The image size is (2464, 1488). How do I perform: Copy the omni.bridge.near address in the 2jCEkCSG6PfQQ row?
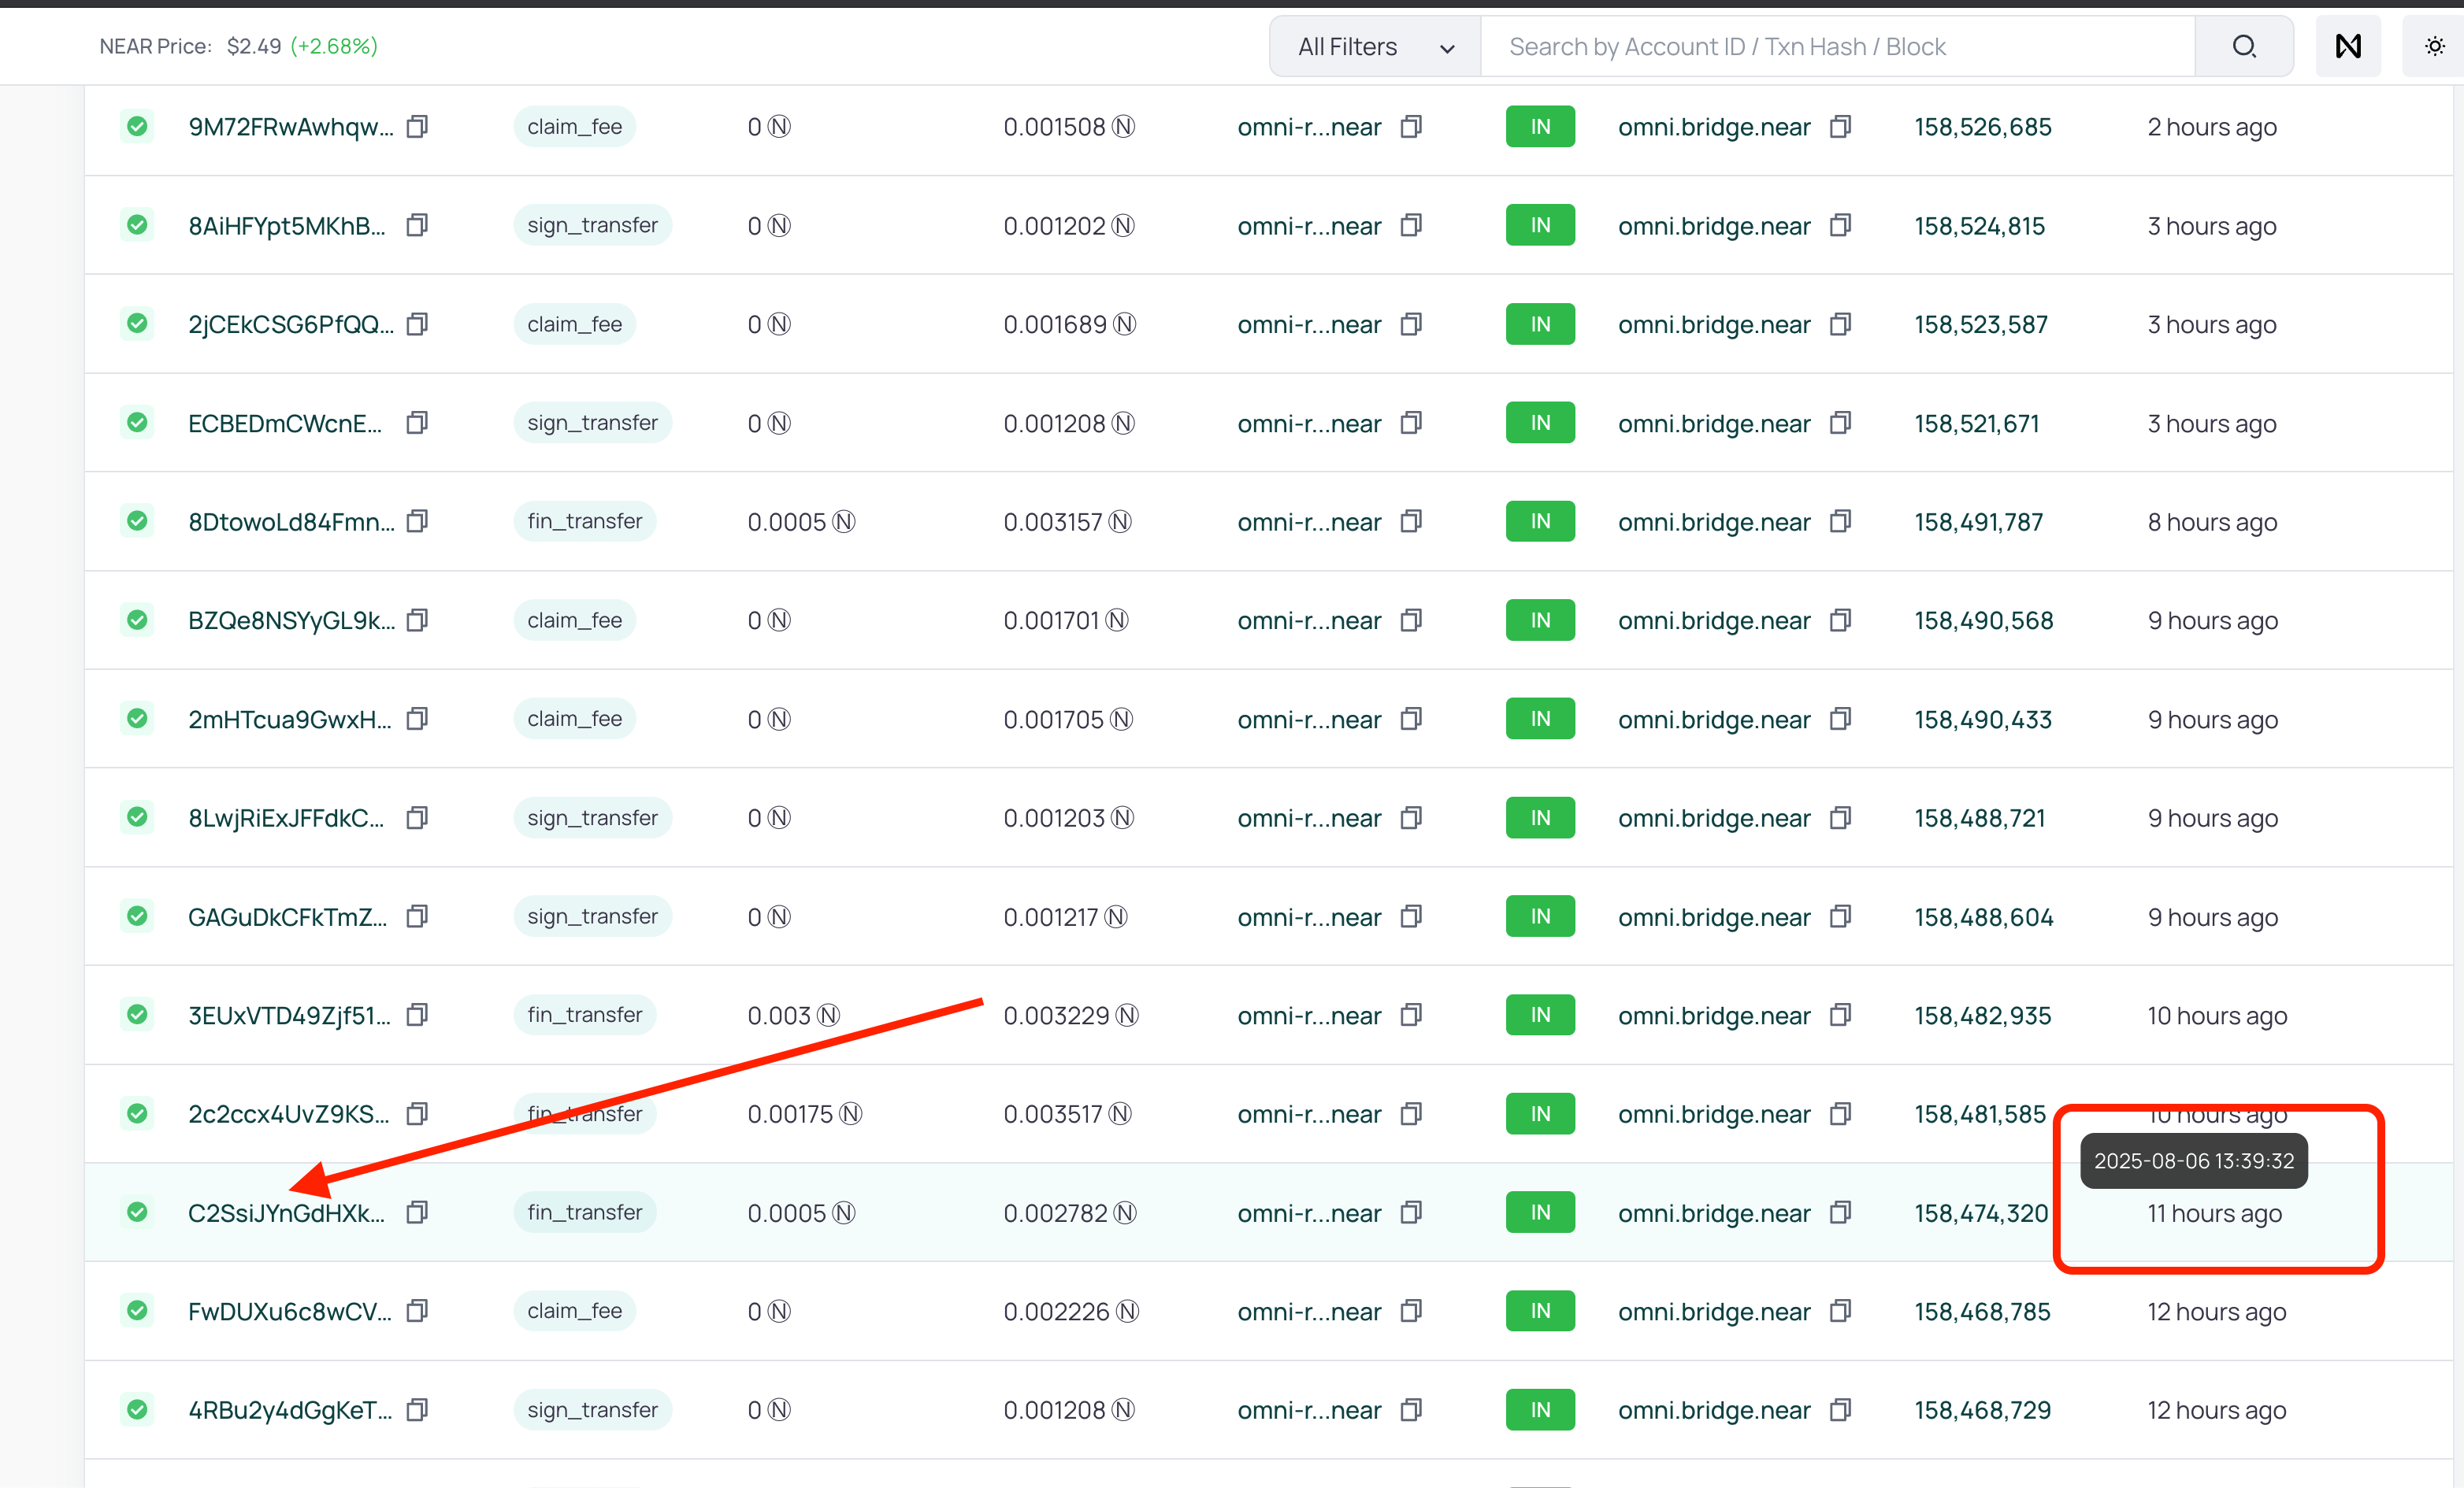(x=1839, y=325)
